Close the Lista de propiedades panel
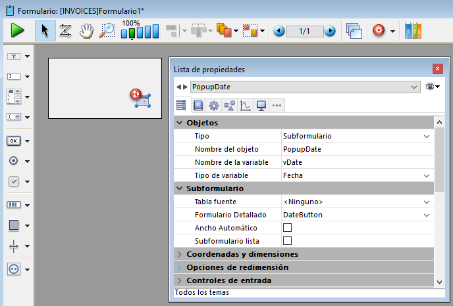Image resolution: width=453 pixels, height=306 pixels. (x=437, y=69)
